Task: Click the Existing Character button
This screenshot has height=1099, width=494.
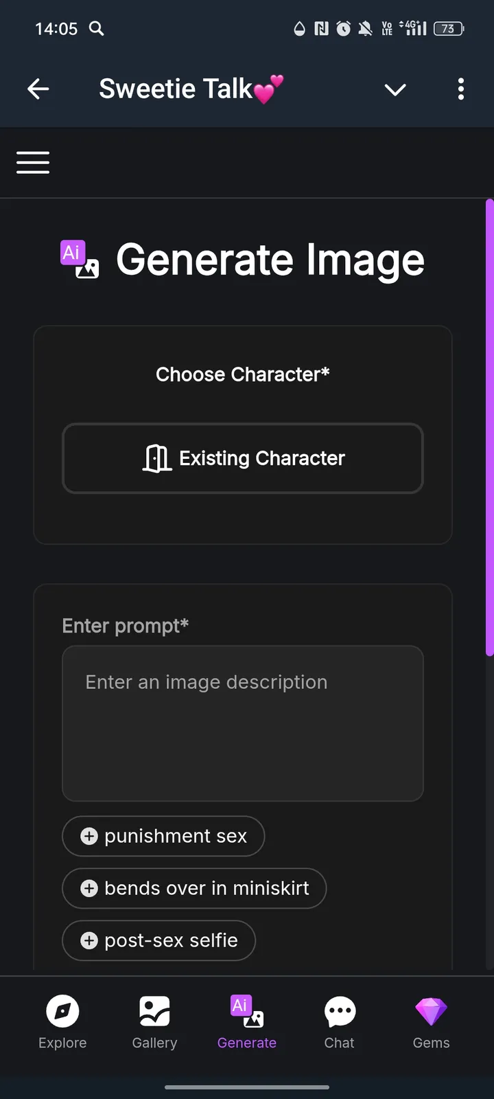Action: tap(243, 458)
